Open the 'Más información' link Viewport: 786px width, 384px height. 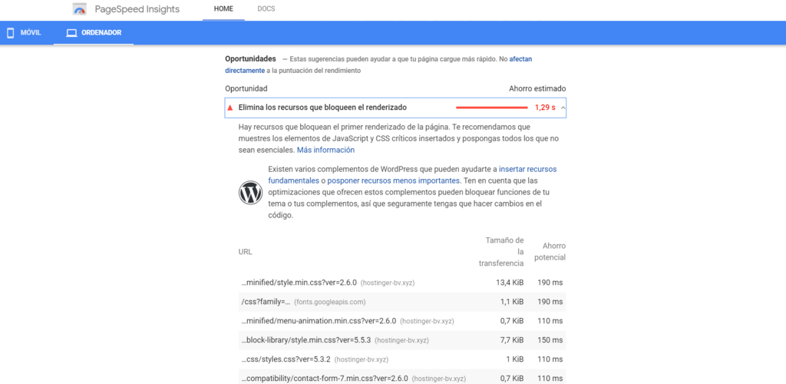(325, 151)
